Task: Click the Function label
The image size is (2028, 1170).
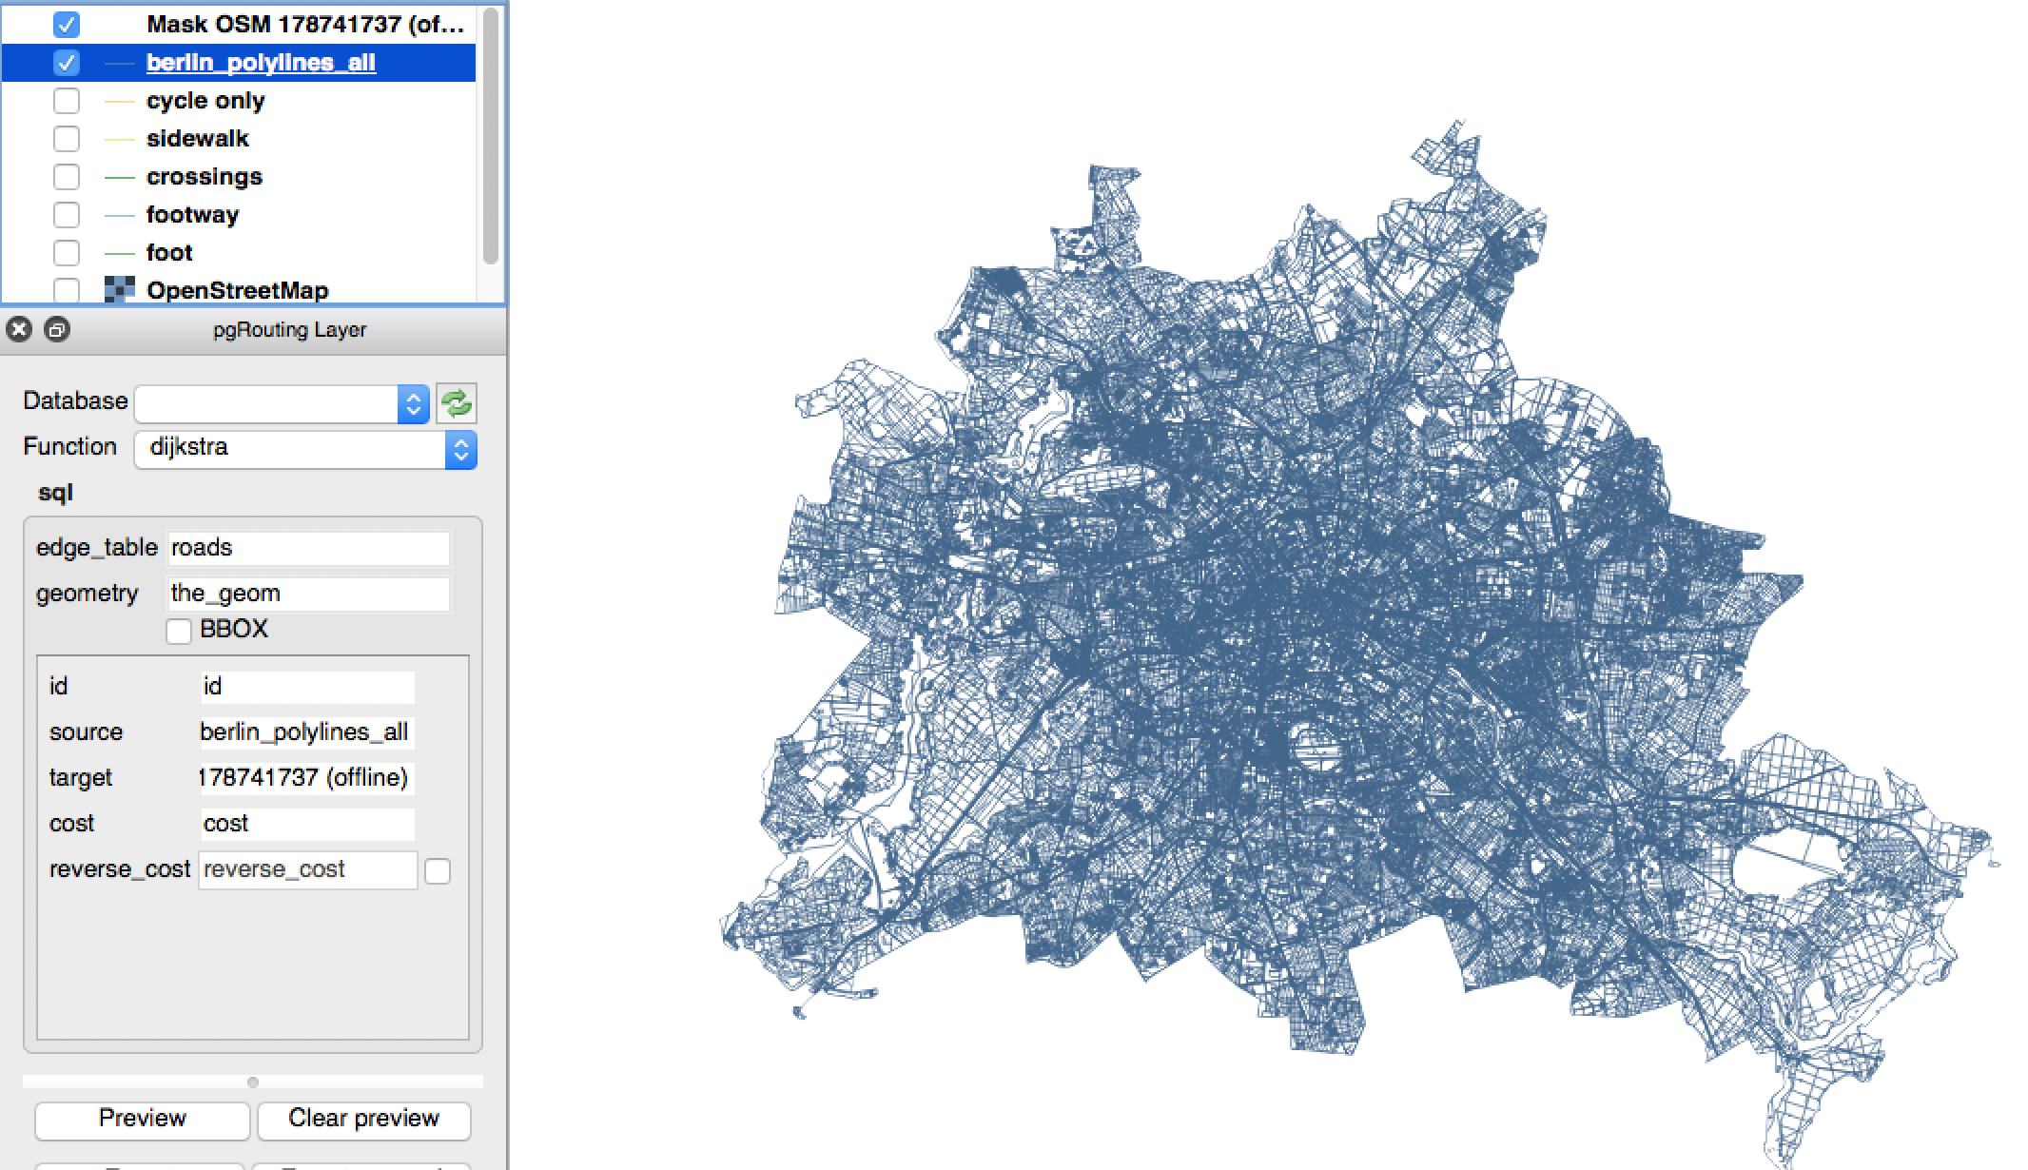Action: point(69,447)
